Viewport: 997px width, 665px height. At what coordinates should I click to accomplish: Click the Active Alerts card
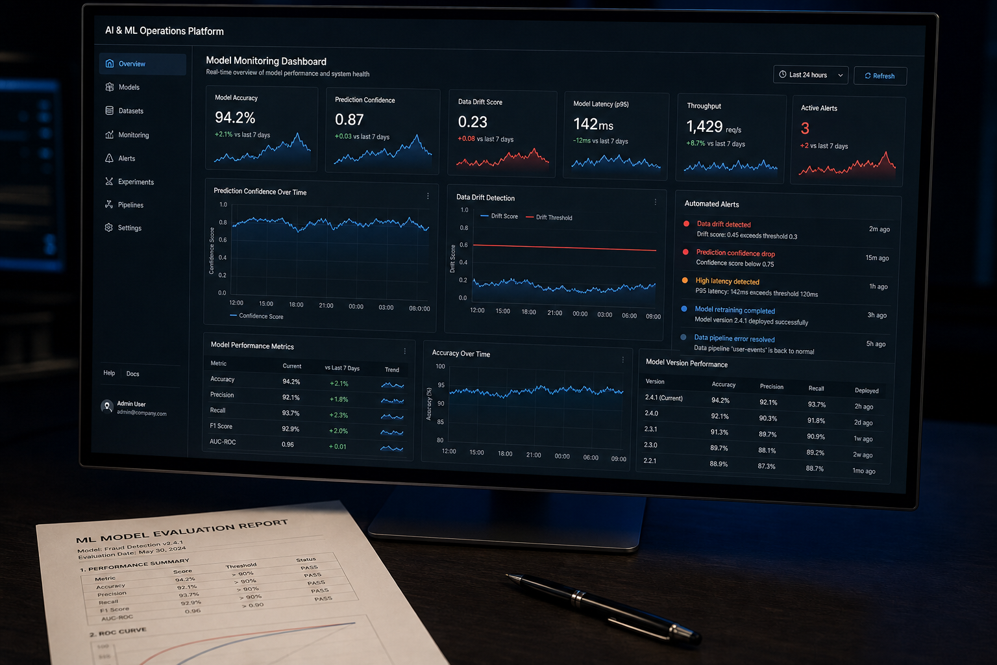848,140
